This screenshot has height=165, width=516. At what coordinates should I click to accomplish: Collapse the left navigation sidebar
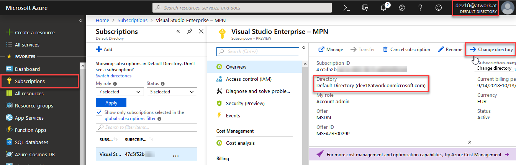pyautogui.click(x=81, y=20)
